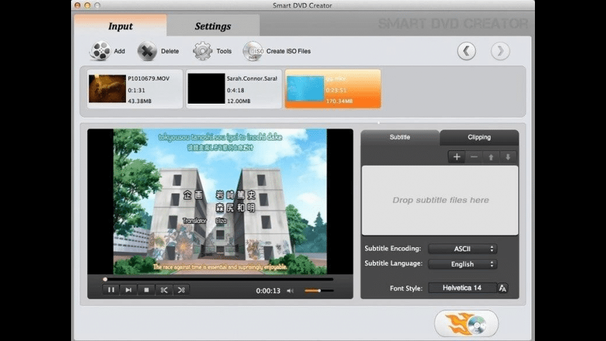Move subtitle up with arrow button

(x=491, y=157)
